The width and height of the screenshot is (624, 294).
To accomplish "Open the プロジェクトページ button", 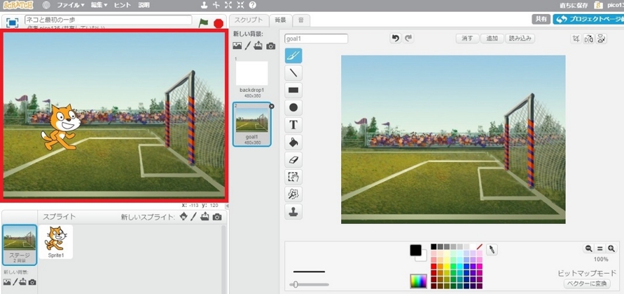I will pos(588,19).
